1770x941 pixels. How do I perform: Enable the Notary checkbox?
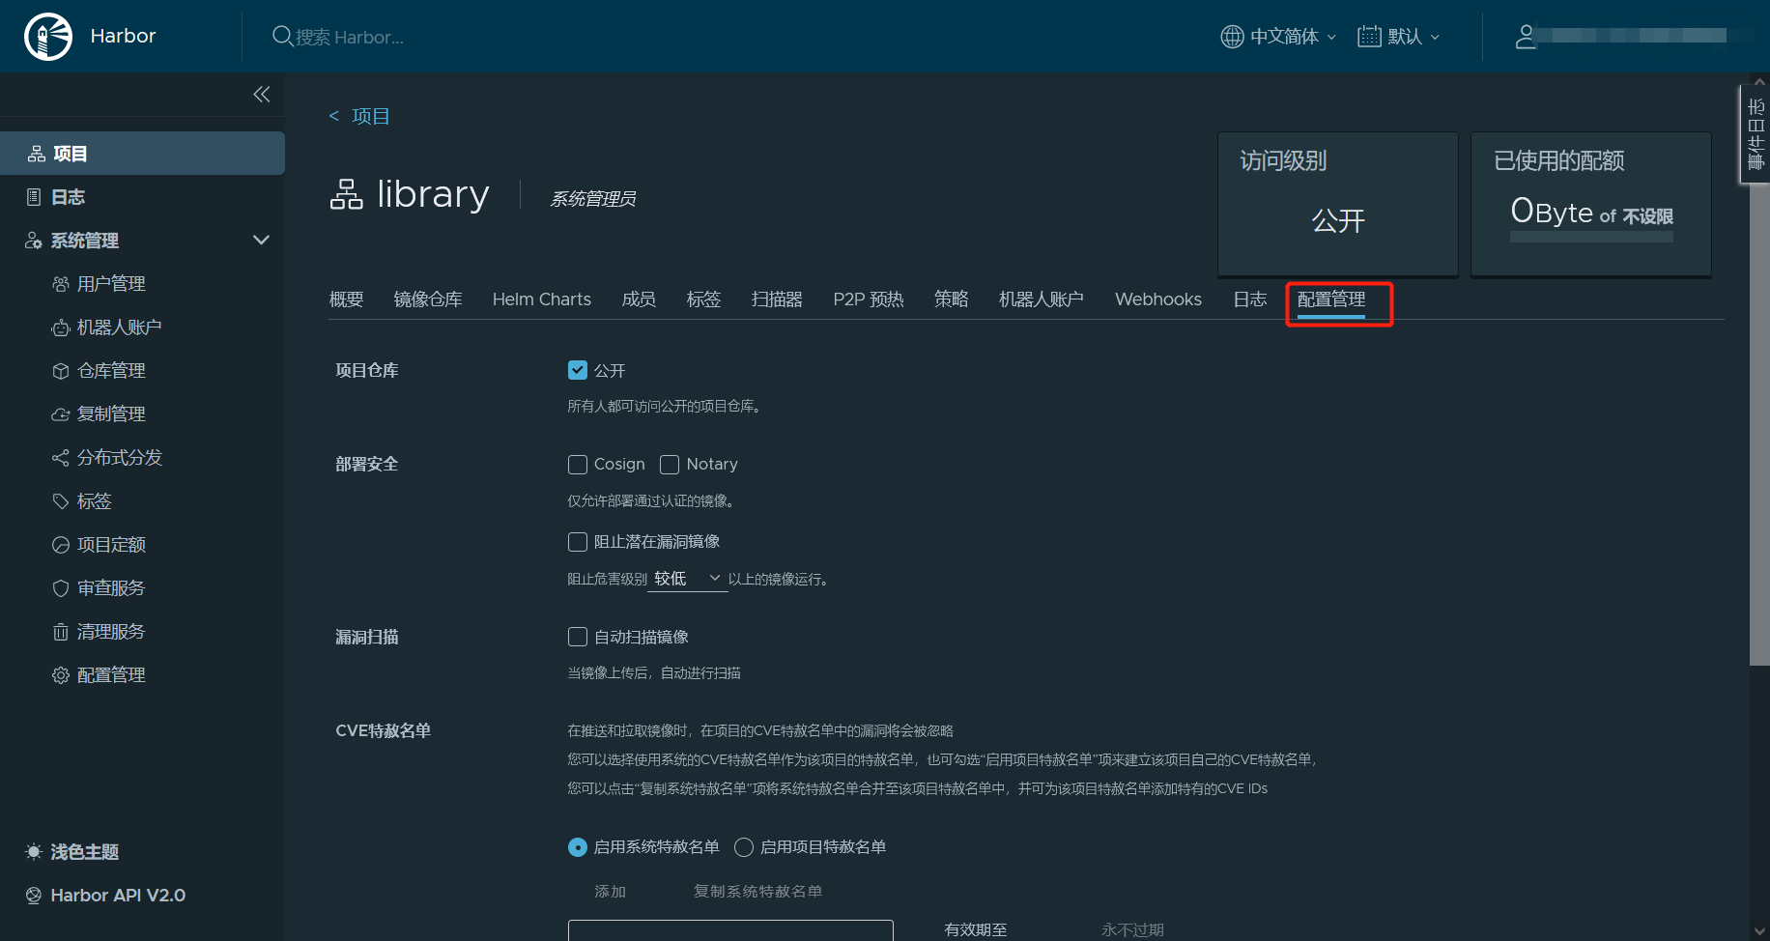click(x=670, y=465)
